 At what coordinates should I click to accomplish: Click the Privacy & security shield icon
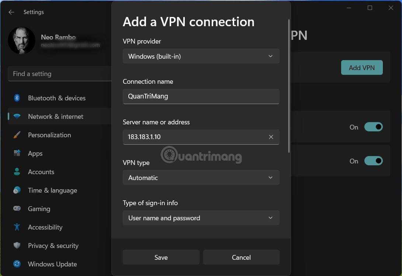pos(17,245)
